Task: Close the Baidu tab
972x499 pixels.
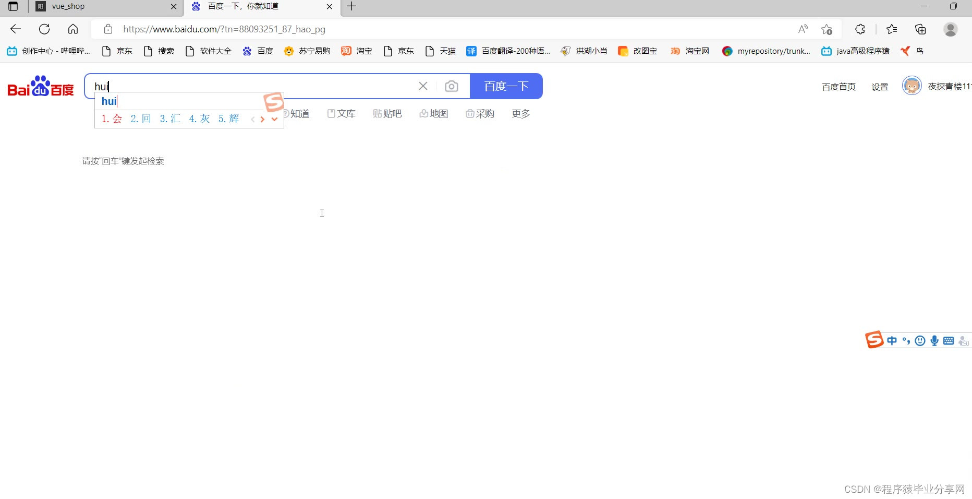Action: [x=330, y=7]
